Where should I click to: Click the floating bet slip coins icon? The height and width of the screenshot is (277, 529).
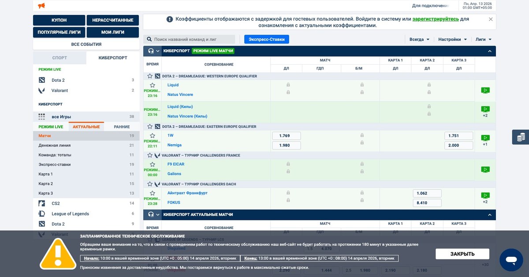click(x=521, y=137)
